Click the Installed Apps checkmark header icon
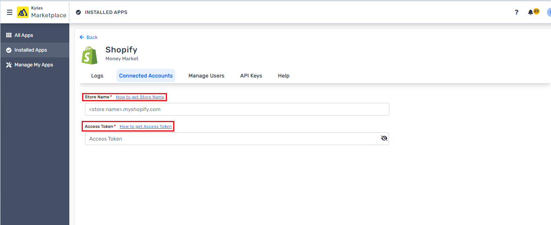551x225 pixels. (78, 12)
